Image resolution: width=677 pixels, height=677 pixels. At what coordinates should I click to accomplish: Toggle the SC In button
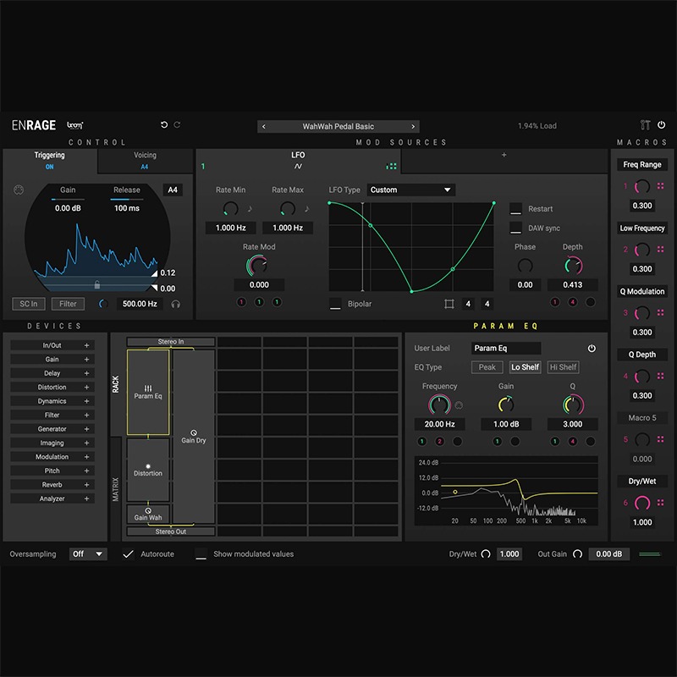(29, 304)
